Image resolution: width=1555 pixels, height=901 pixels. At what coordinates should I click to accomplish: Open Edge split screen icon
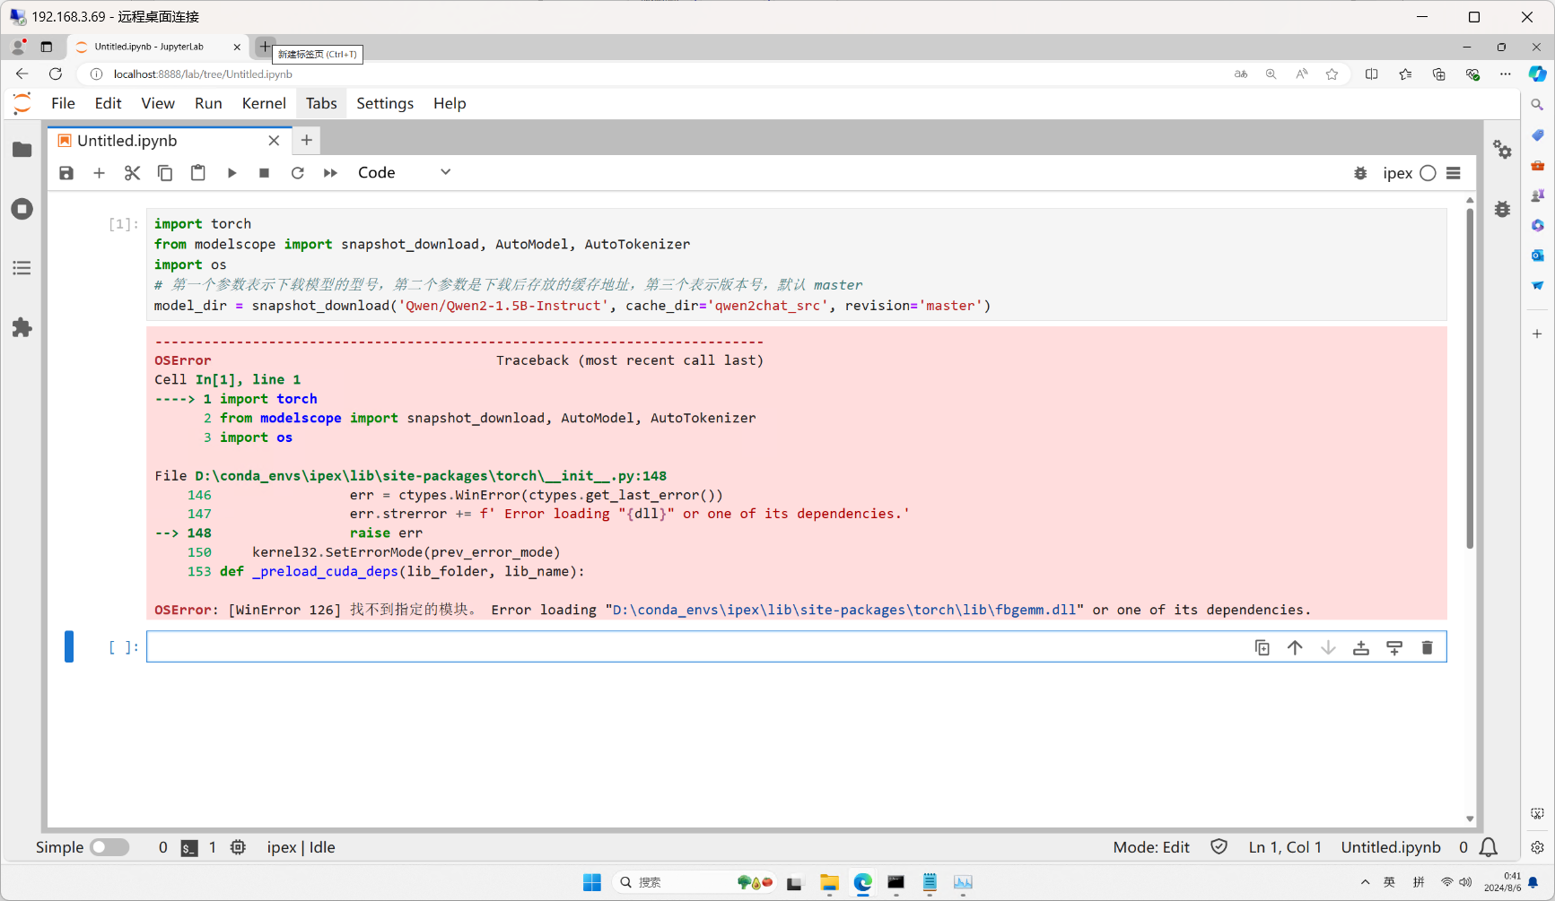pyautogui.click(x=1371, y=74)
